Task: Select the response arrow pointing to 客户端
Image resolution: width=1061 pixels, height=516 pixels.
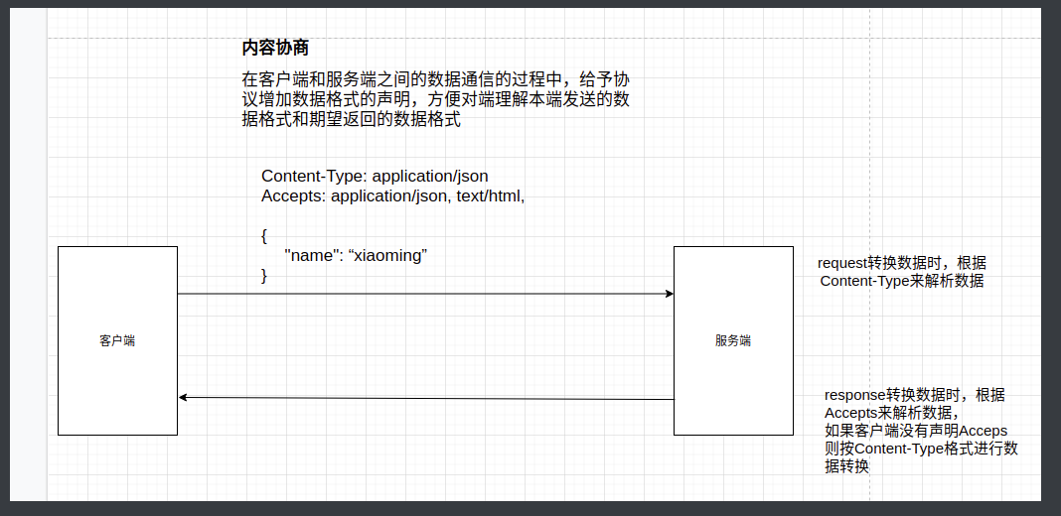Action: pyautogui.click(x=426, y=398)
